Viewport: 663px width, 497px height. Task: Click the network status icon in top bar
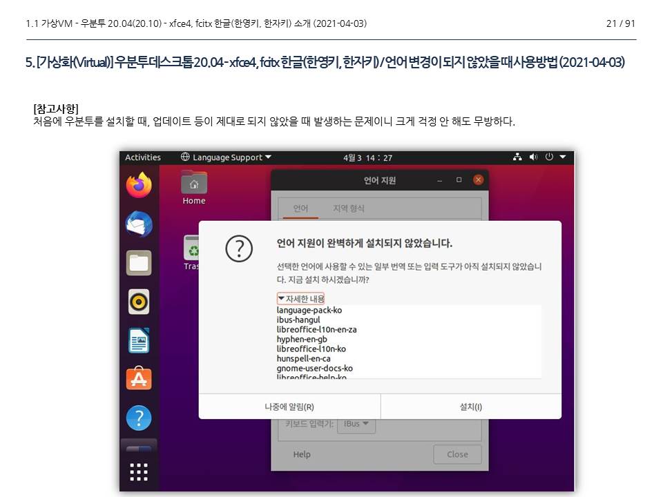[517, 157]
